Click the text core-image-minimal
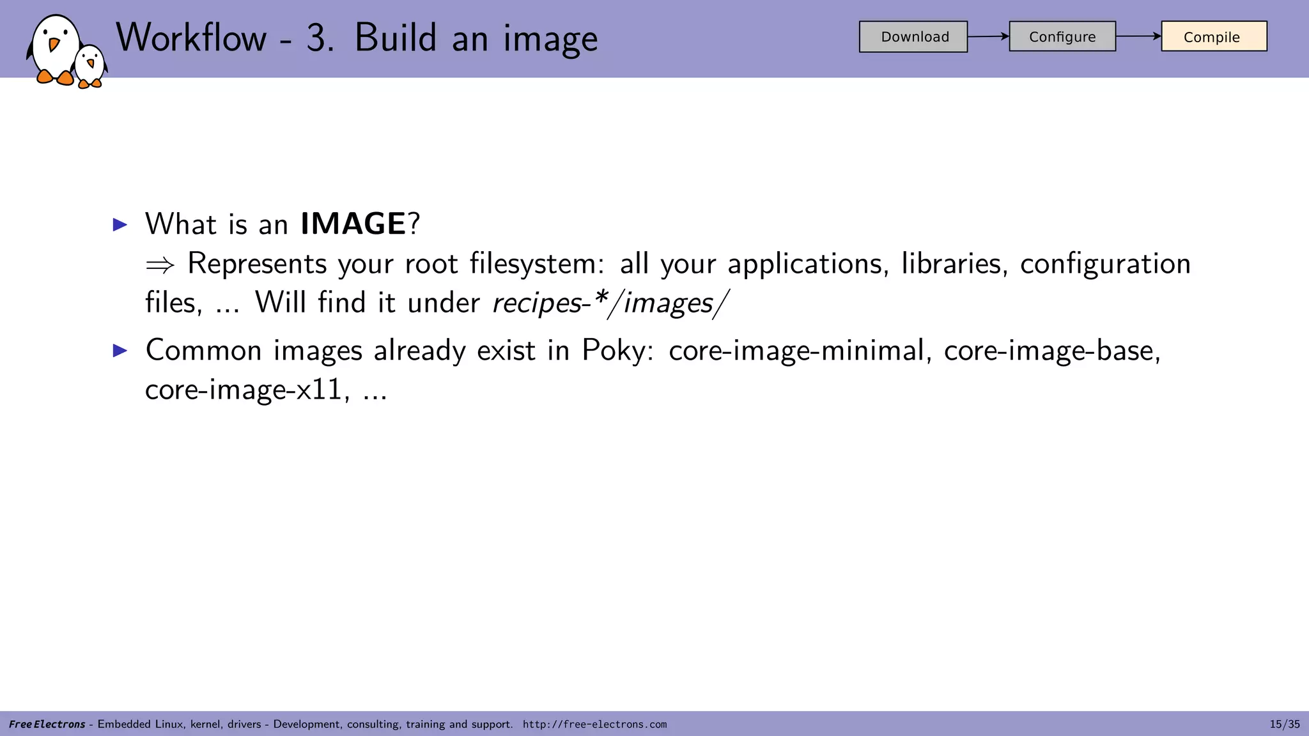 click(796, 351)
